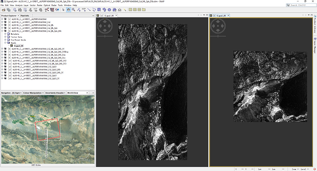Select the Draw Polygon tool
The width and height of the screenshot is (317, 171).
pyautogui.click(x=104, y=10)
